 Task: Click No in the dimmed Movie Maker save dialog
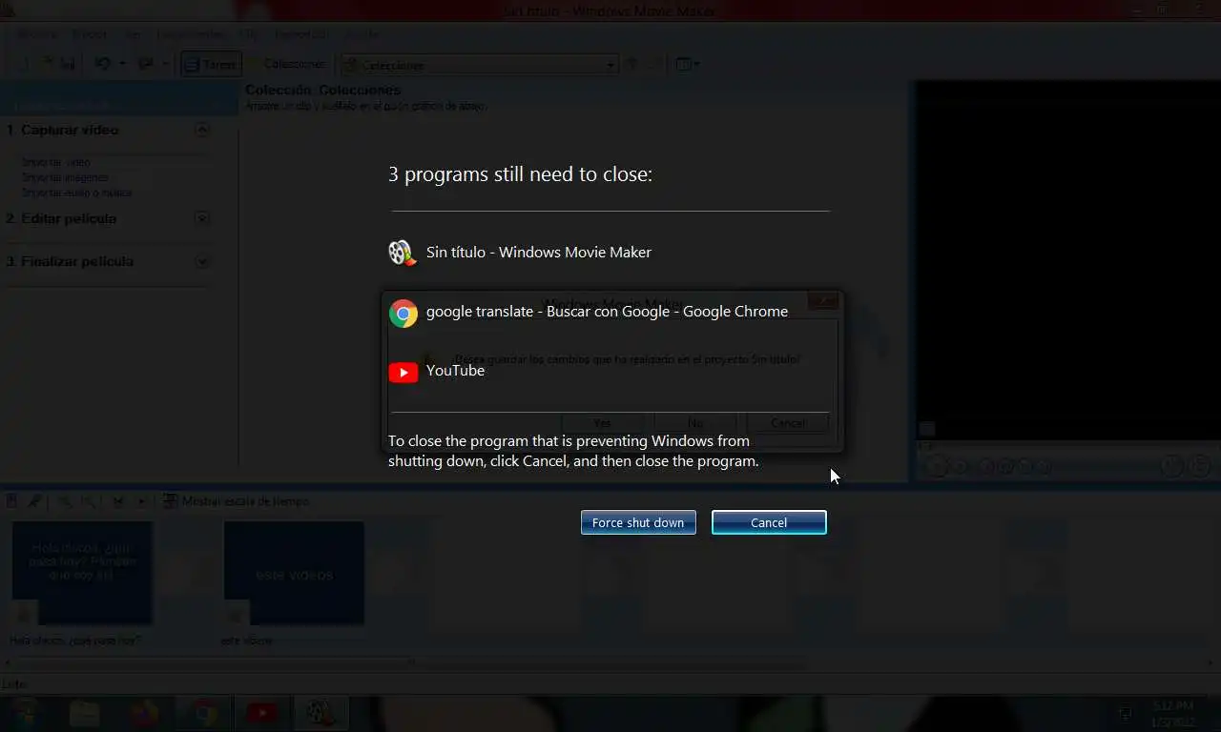click(x=694, y=422)
